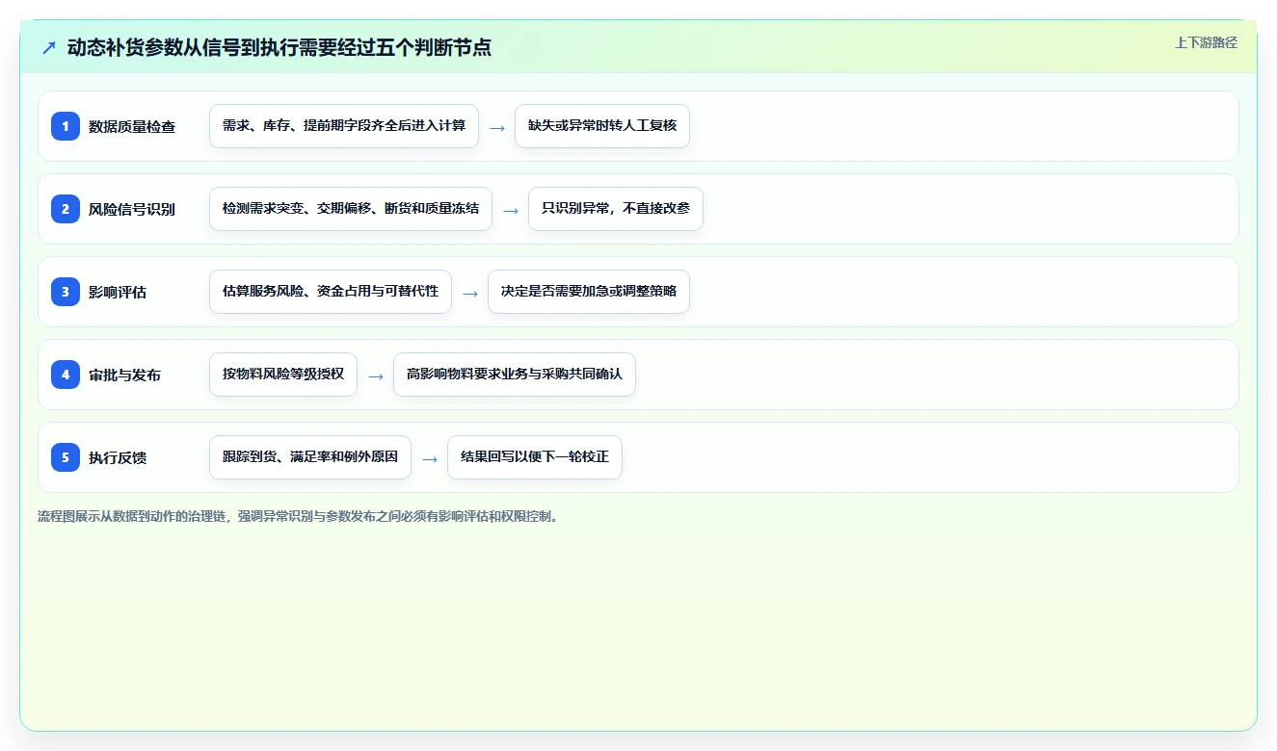Viewport: 1277px width, 751px height.
Task: Click step number 2 badge
Action: (66, 208)
